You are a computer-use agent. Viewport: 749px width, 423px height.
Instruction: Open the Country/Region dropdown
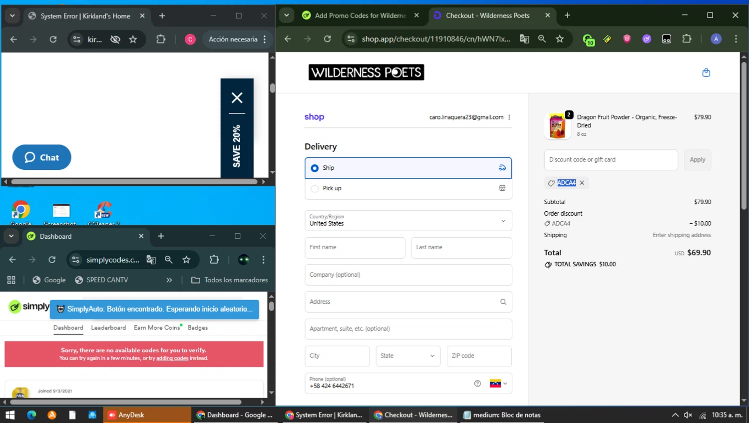coord(408,221)
